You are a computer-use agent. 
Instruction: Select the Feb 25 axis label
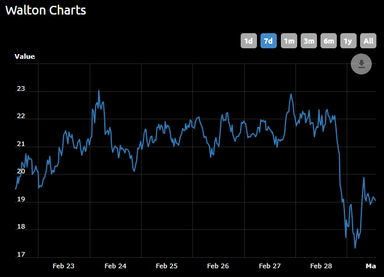(166, 266)
